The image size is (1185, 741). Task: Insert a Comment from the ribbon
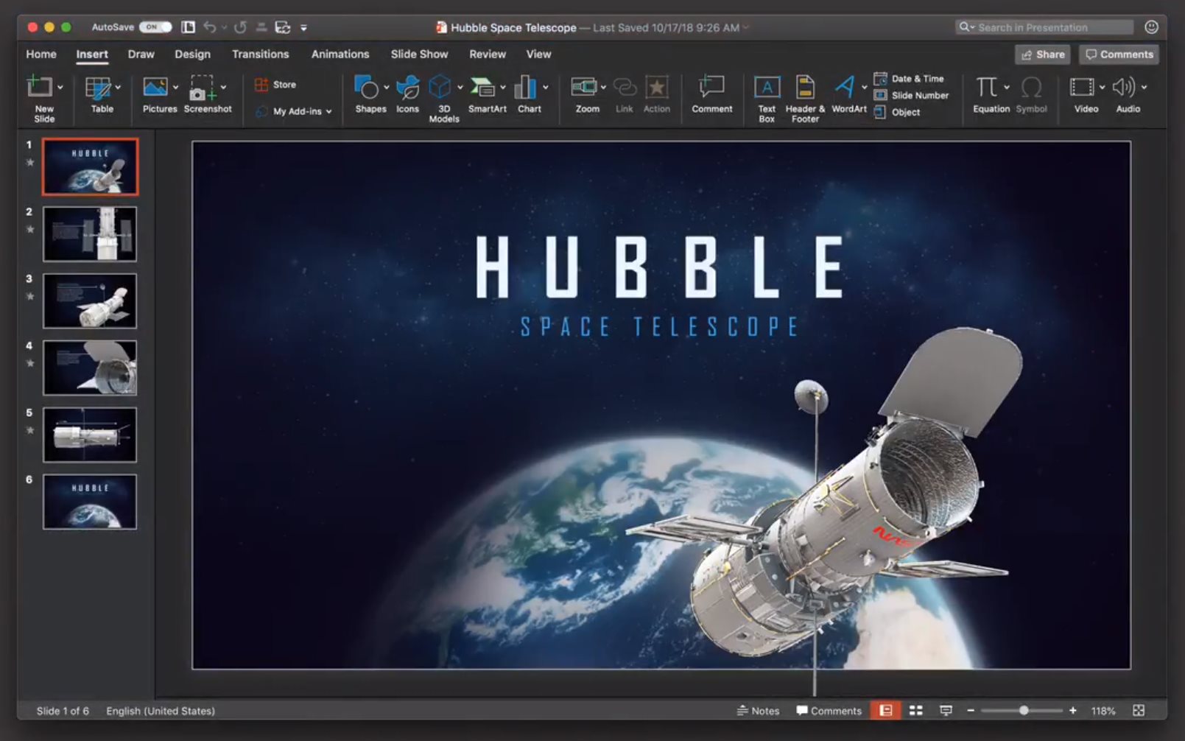click(711, 88)
